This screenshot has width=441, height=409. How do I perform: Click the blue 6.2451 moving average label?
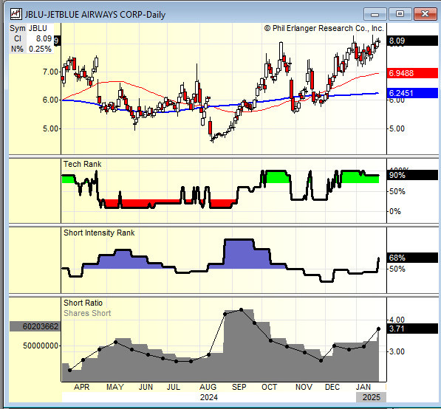tap(412, 93)
